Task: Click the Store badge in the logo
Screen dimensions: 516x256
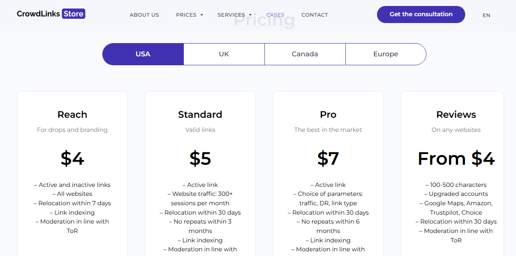Action: (73, 13)
